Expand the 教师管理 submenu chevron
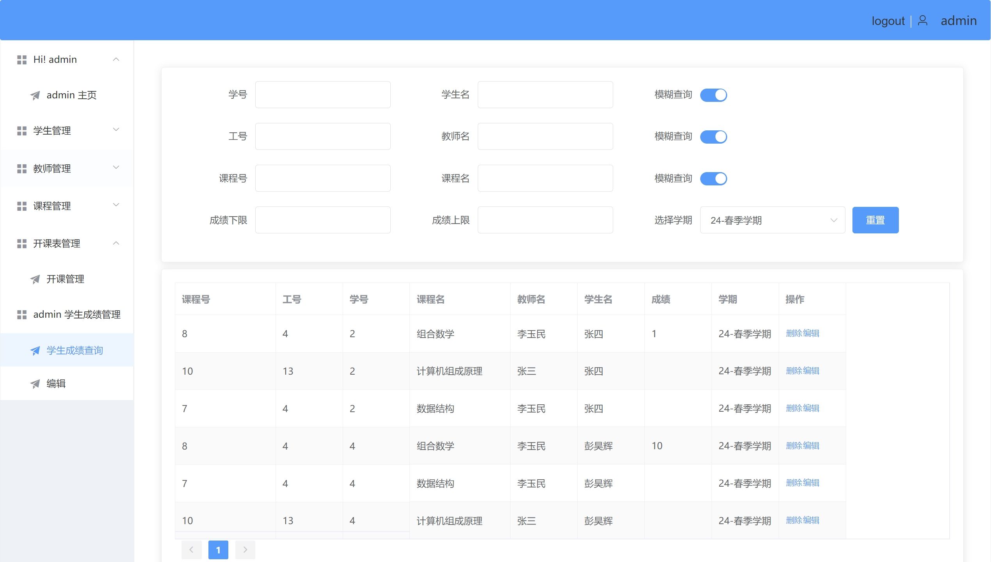991x562 pixels. pyautogui.click(x=116, y=167)
